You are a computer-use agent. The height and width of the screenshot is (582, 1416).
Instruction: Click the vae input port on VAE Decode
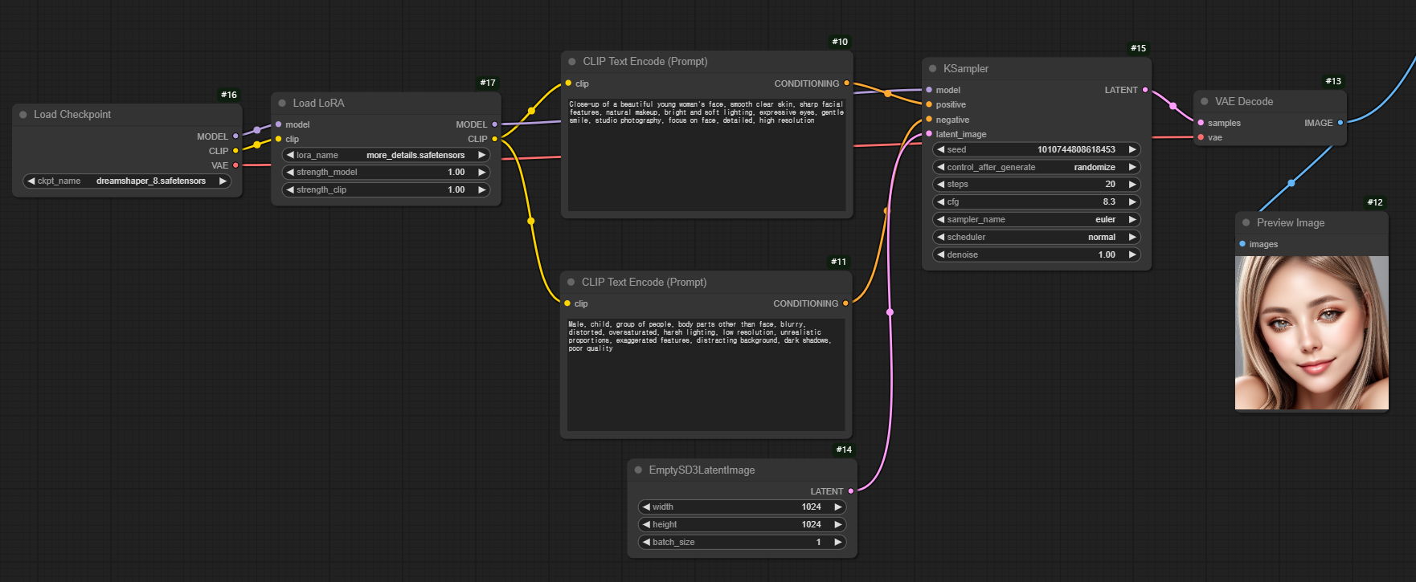1201,137
